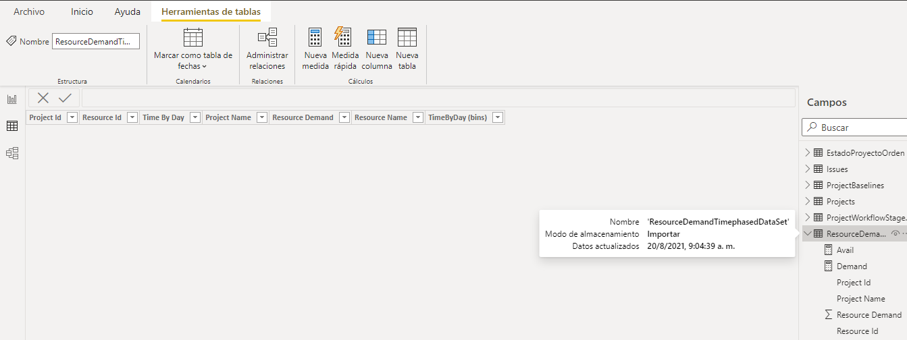
Task: Click the formula bar input
Action: point(438,98)
